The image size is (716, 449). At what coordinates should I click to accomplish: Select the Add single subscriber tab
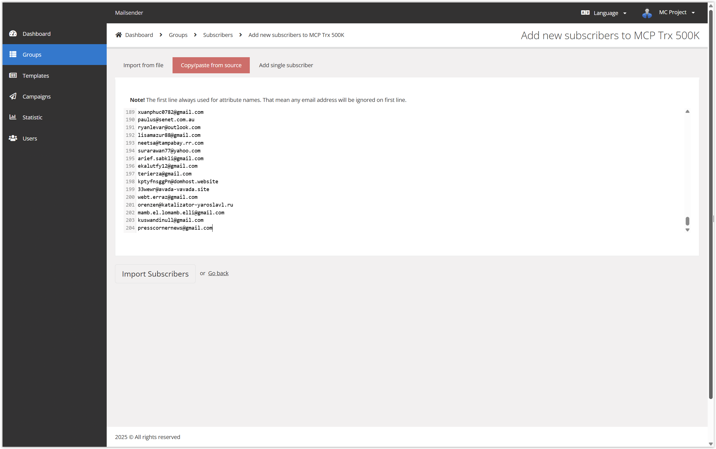tap(286, 65)
